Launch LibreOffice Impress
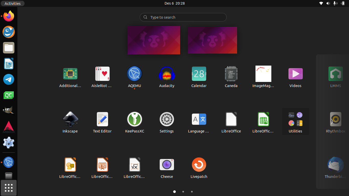This screenshot has width=349, height=196. click(102, 168)
